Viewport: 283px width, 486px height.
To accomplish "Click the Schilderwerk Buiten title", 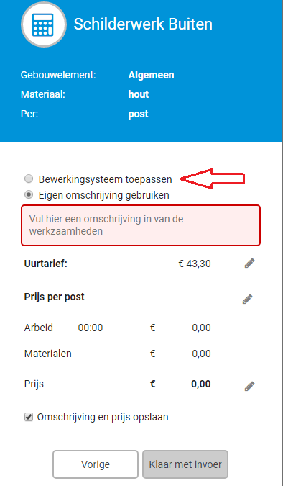I will coord(143,24).
